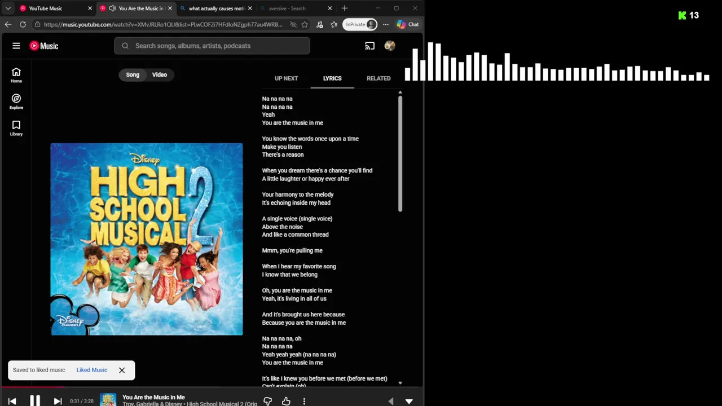Click the lyrics panel scrollbar thumb
This screenshot has width=722, height=406.
(x=400, y=154)
